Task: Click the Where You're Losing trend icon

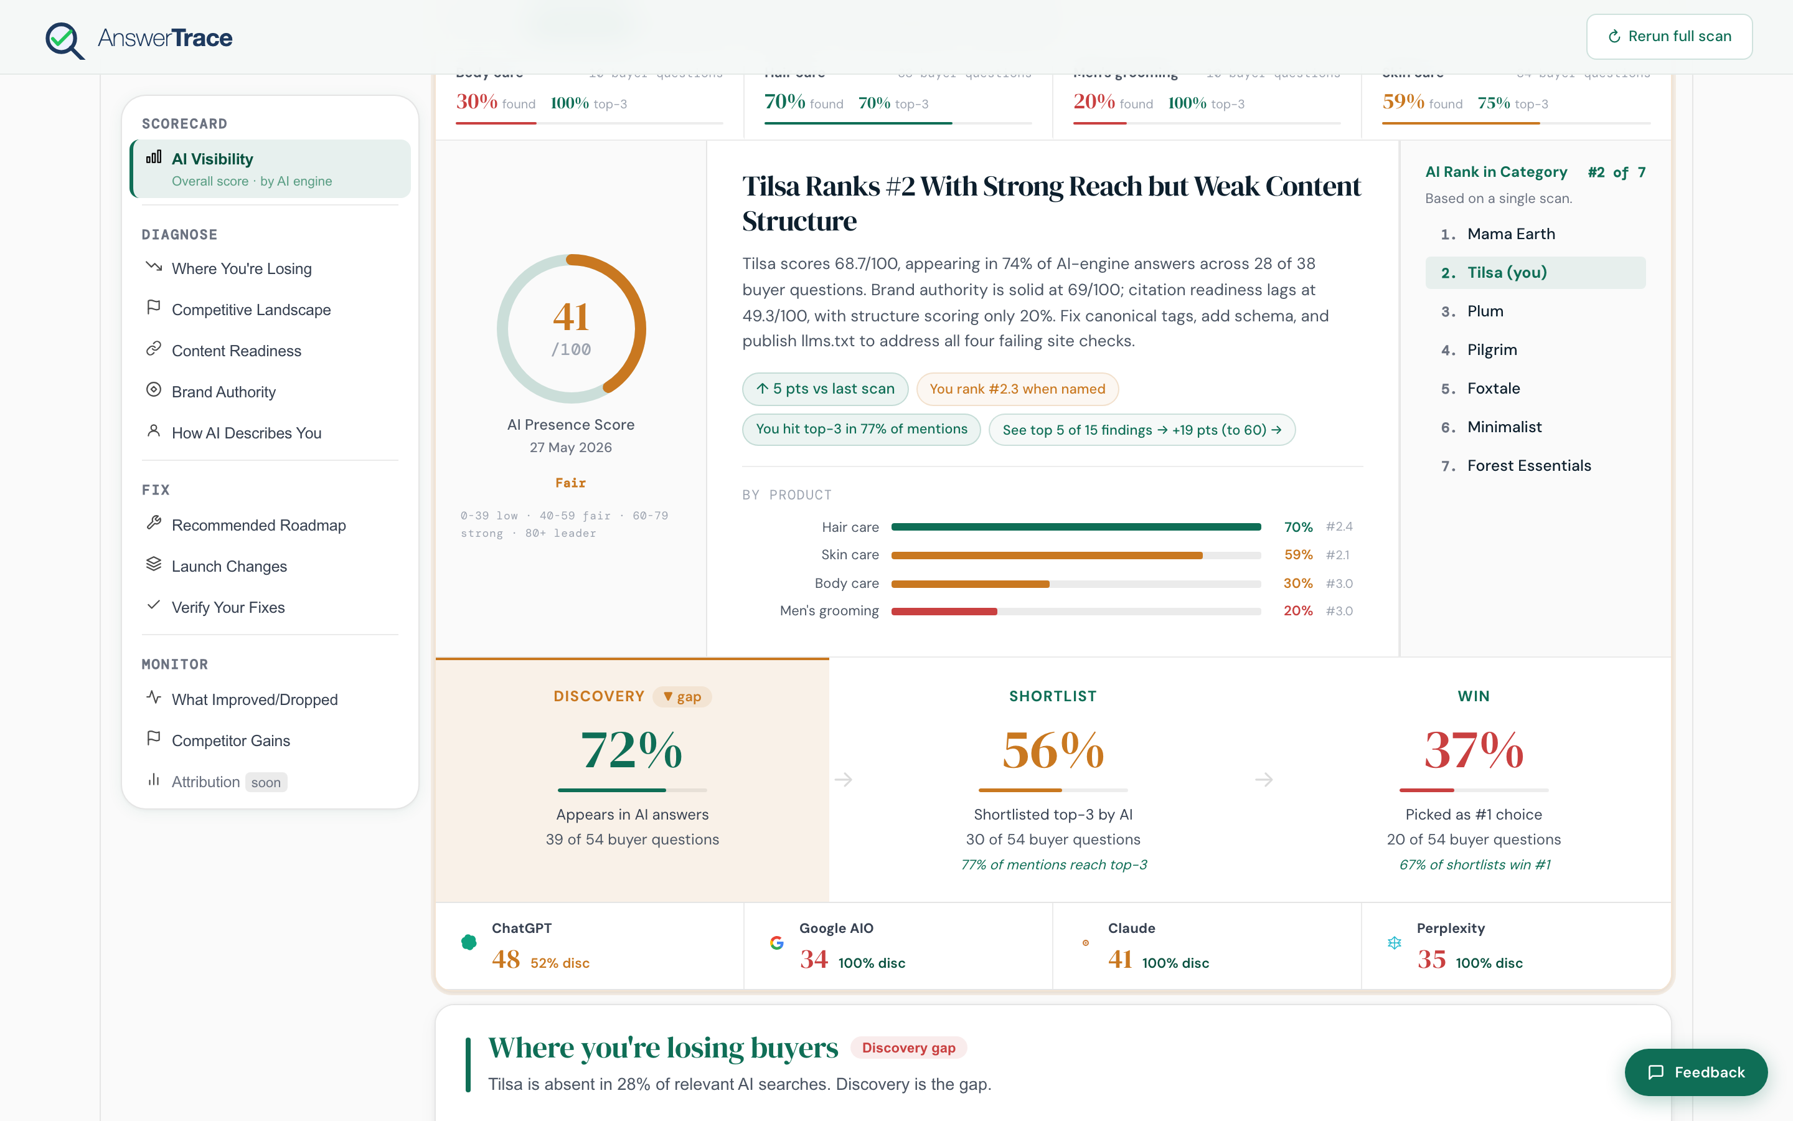Action: point(153,266)
